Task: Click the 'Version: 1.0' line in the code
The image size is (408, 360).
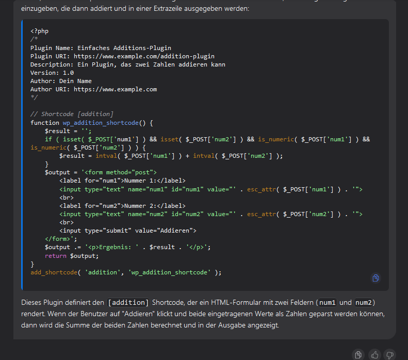Action: tap(52, 73)
